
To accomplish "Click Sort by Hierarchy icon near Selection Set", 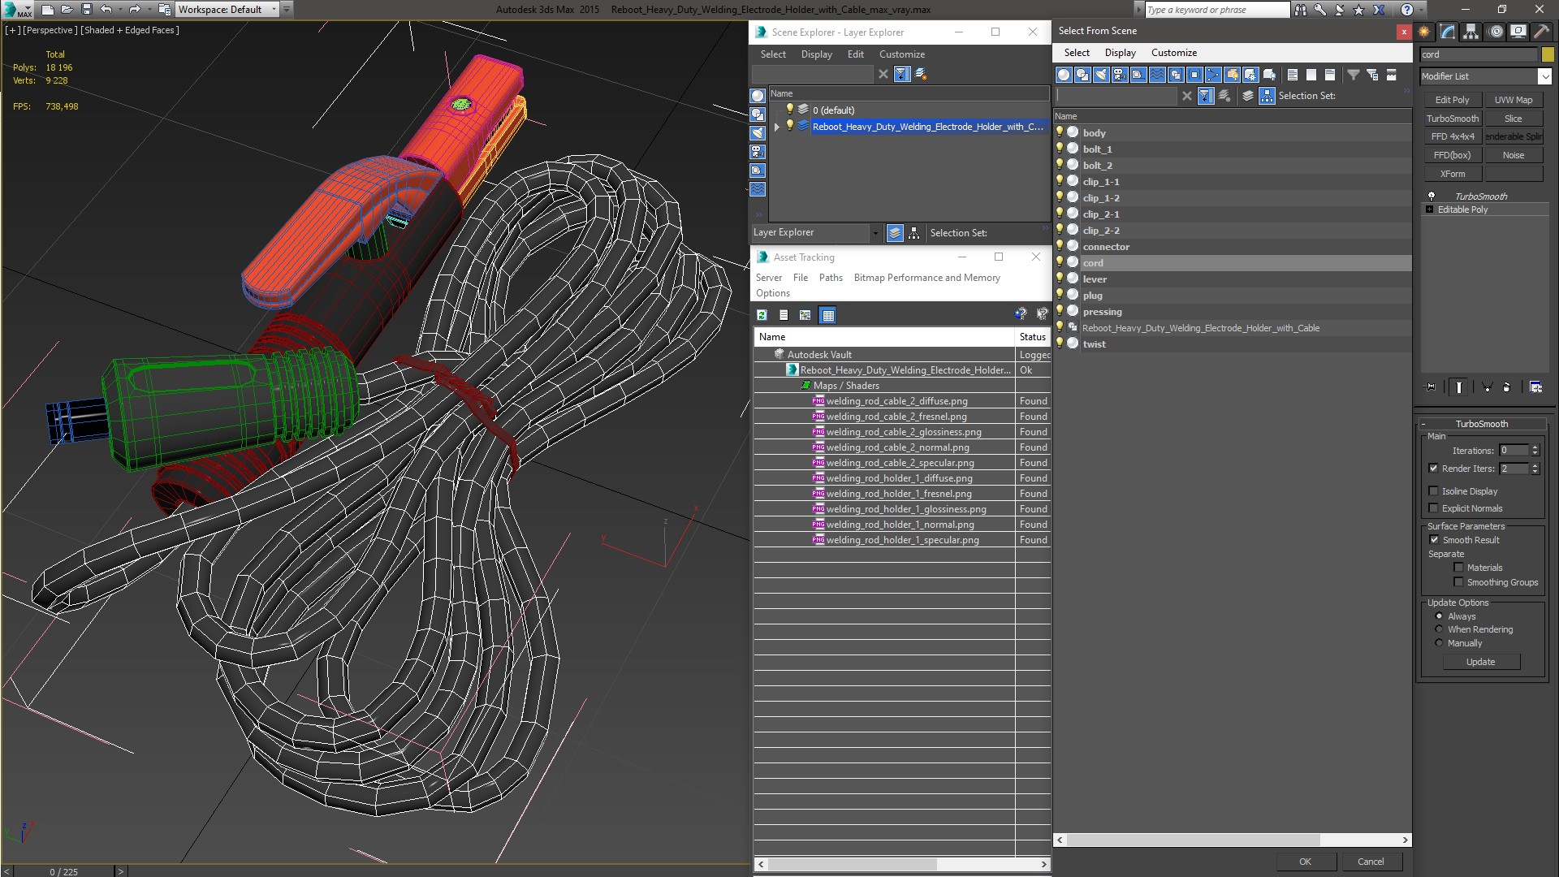I will [1267, 96].
